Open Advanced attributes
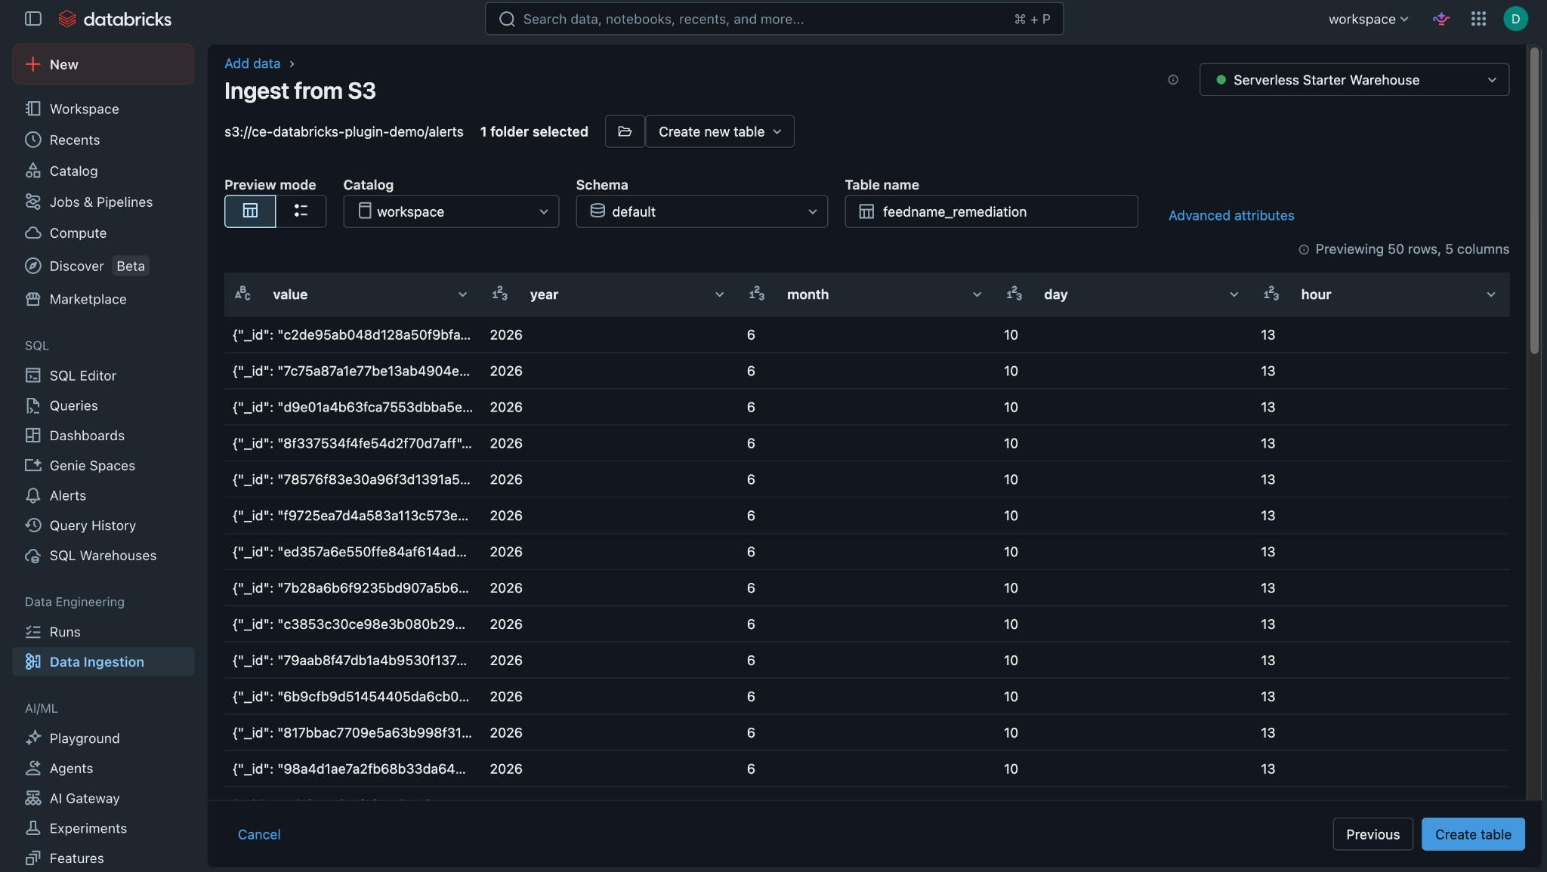The height and width of the screenshot is (872, 1547). 1231,215
